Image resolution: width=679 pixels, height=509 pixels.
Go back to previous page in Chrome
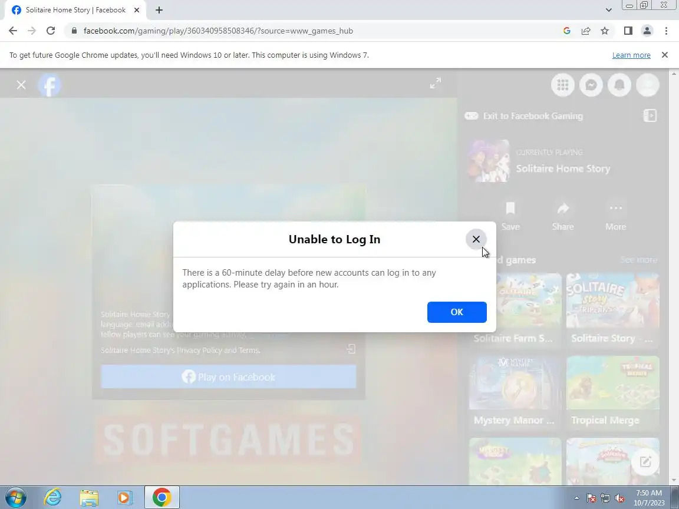click(13, 31)
